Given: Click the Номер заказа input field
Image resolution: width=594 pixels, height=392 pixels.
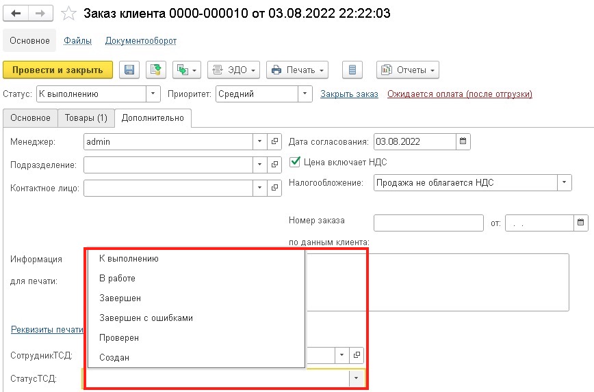Looking at the screenshot, I should (428, 223).
